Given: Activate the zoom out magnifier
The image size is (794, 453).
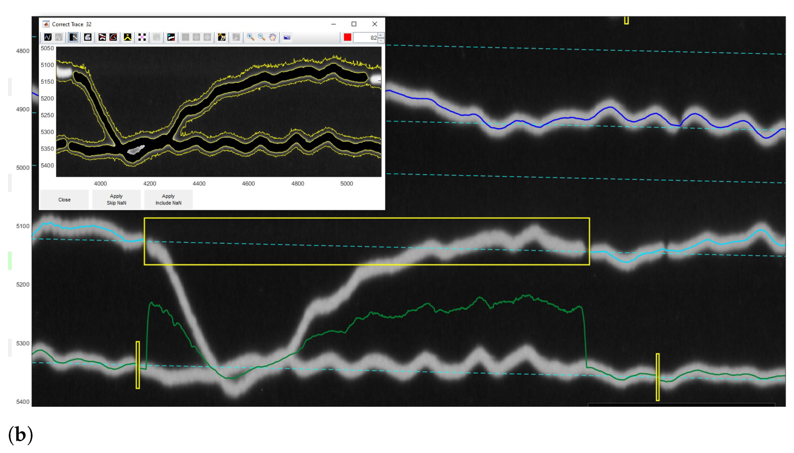Looking at the screenshot, I should (261, 37).
